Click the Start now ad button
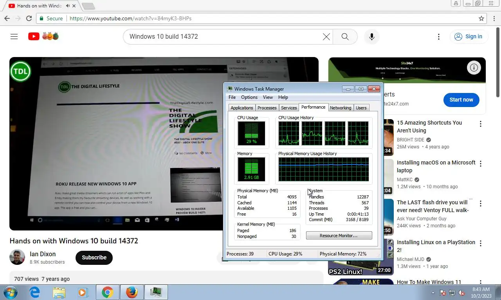The height and width of the screenshot is (300, 501). tap(461, 100)
